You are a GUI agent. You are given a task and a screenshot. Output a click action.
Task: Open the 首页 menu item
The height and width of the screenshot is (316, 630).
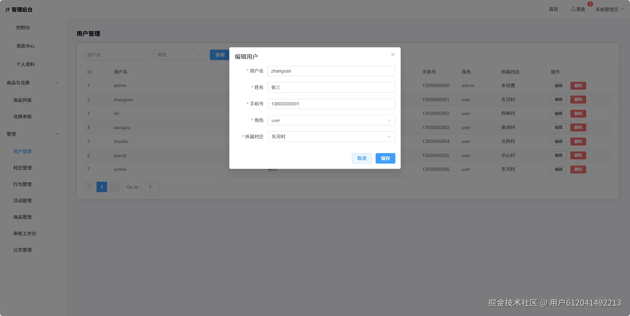553,9
